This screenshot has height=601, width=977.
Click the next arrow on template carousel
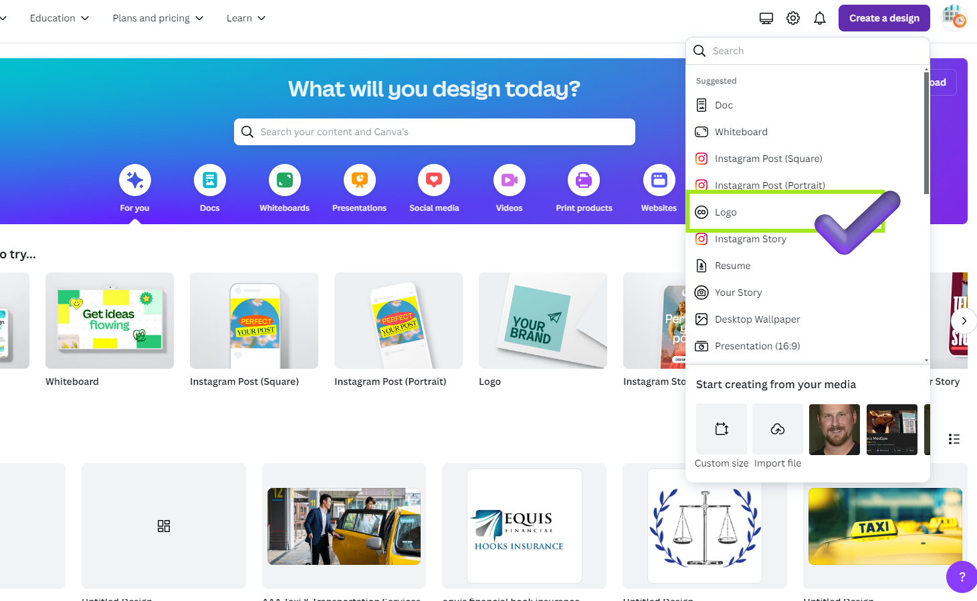coord(964,321)
